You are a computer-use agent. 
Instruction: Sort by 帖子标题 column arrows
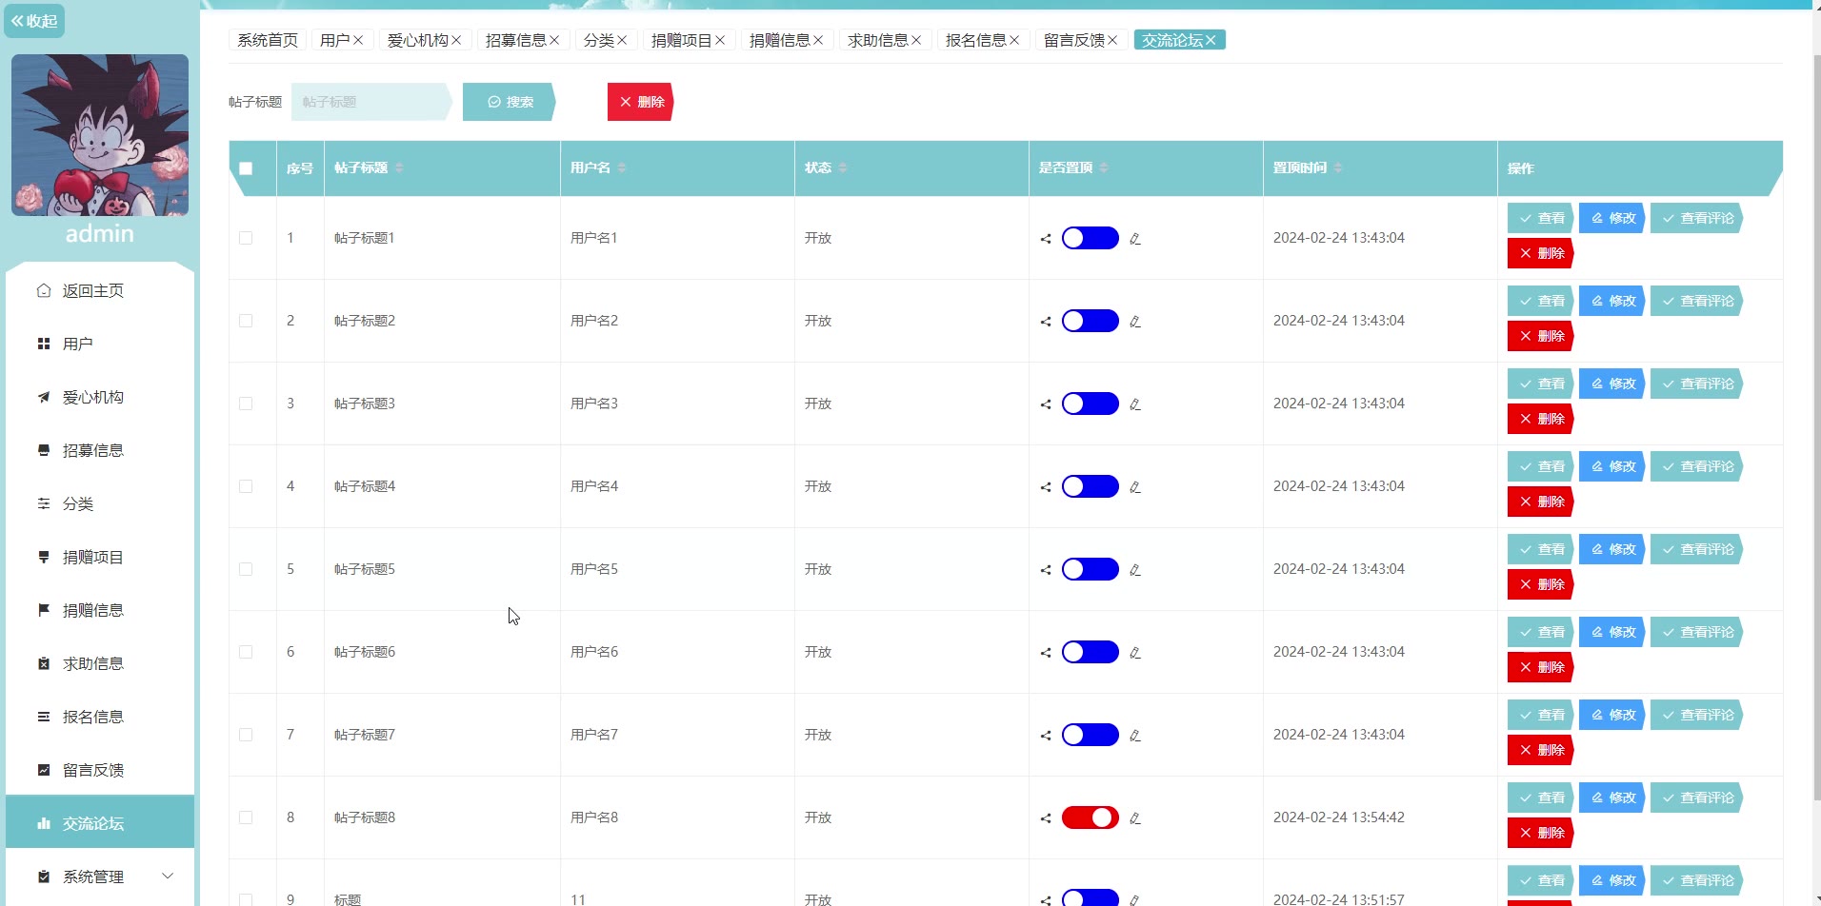(x=399, y=167)
